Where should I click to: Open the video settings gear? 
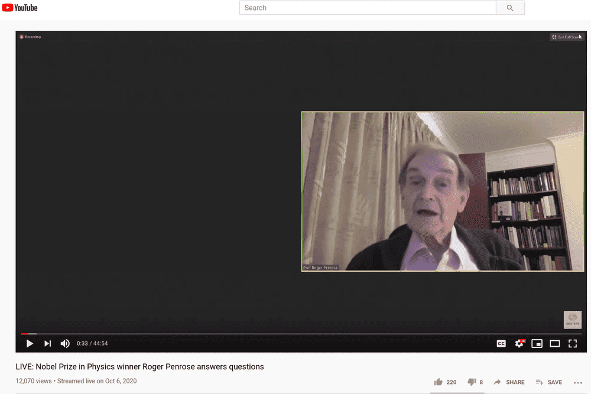[519, 344]
